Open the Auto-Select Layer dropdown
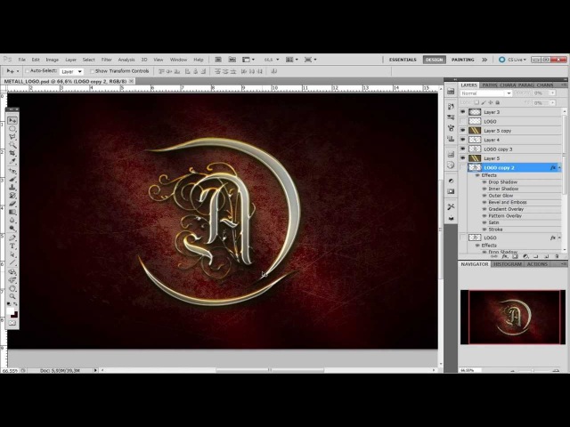570x427 pixels. coord(71,70)
